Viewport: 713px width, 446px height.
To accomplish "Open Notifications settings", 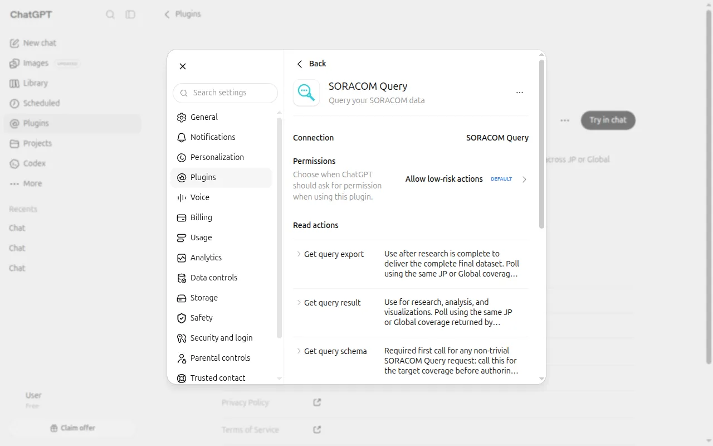I will (x=221, y=137).
